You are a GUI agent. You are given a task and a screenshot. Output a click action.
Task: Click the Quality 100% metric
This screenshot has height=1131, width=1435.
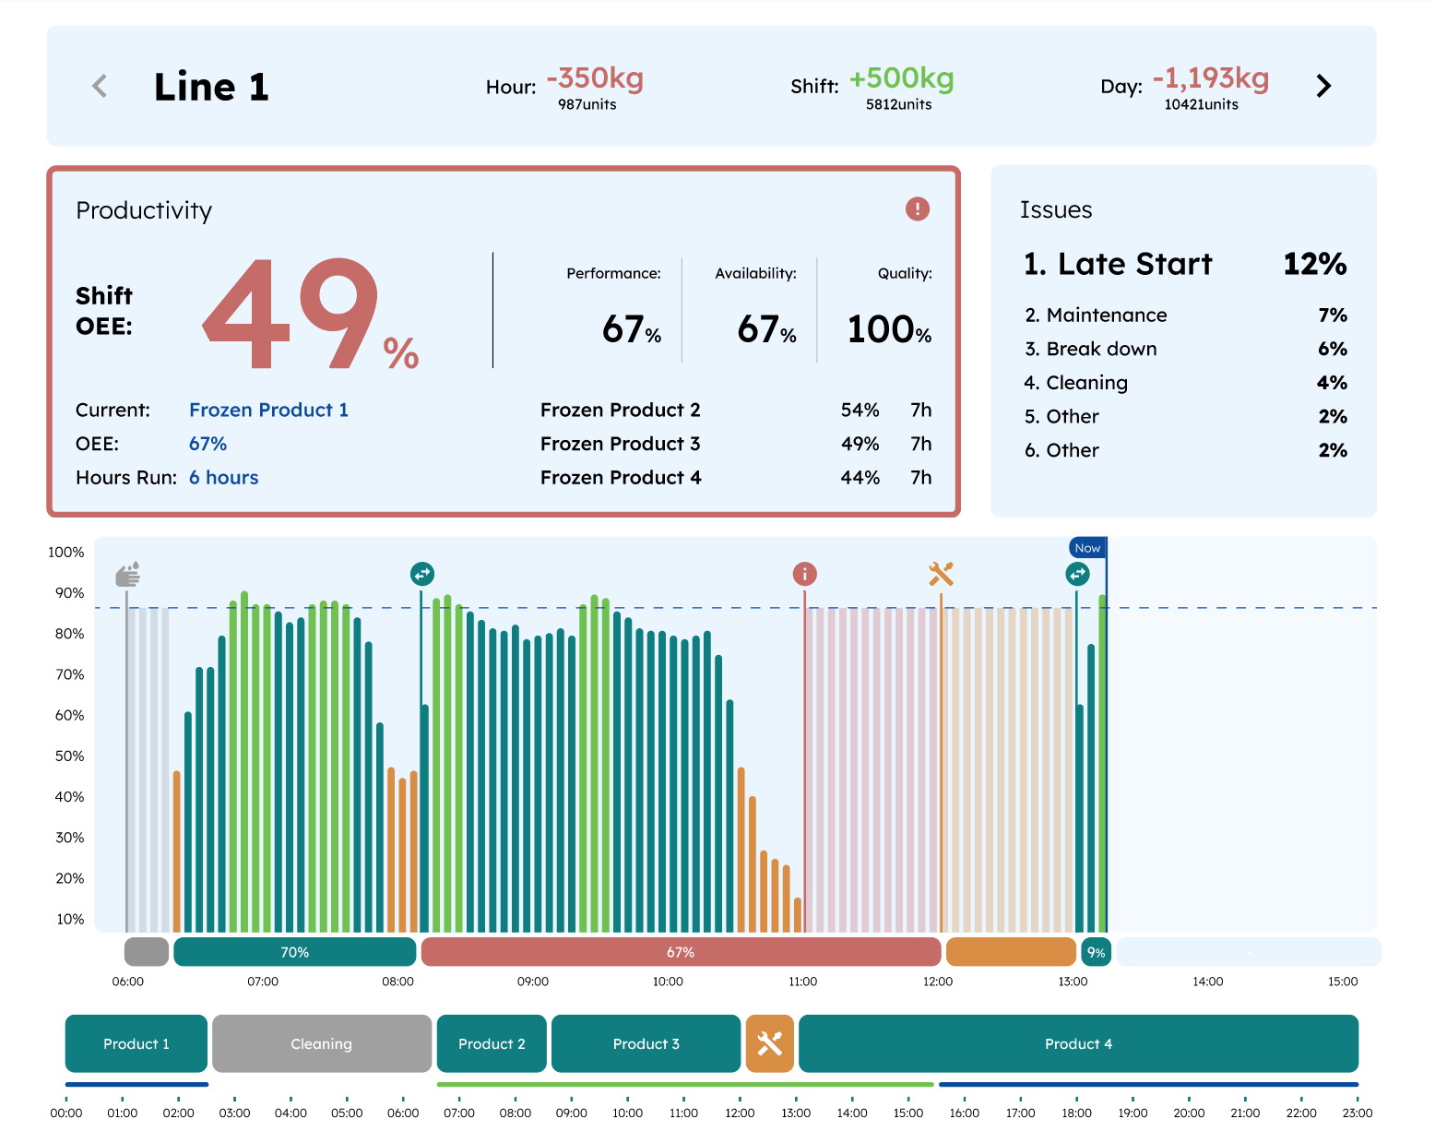(889, 329)
